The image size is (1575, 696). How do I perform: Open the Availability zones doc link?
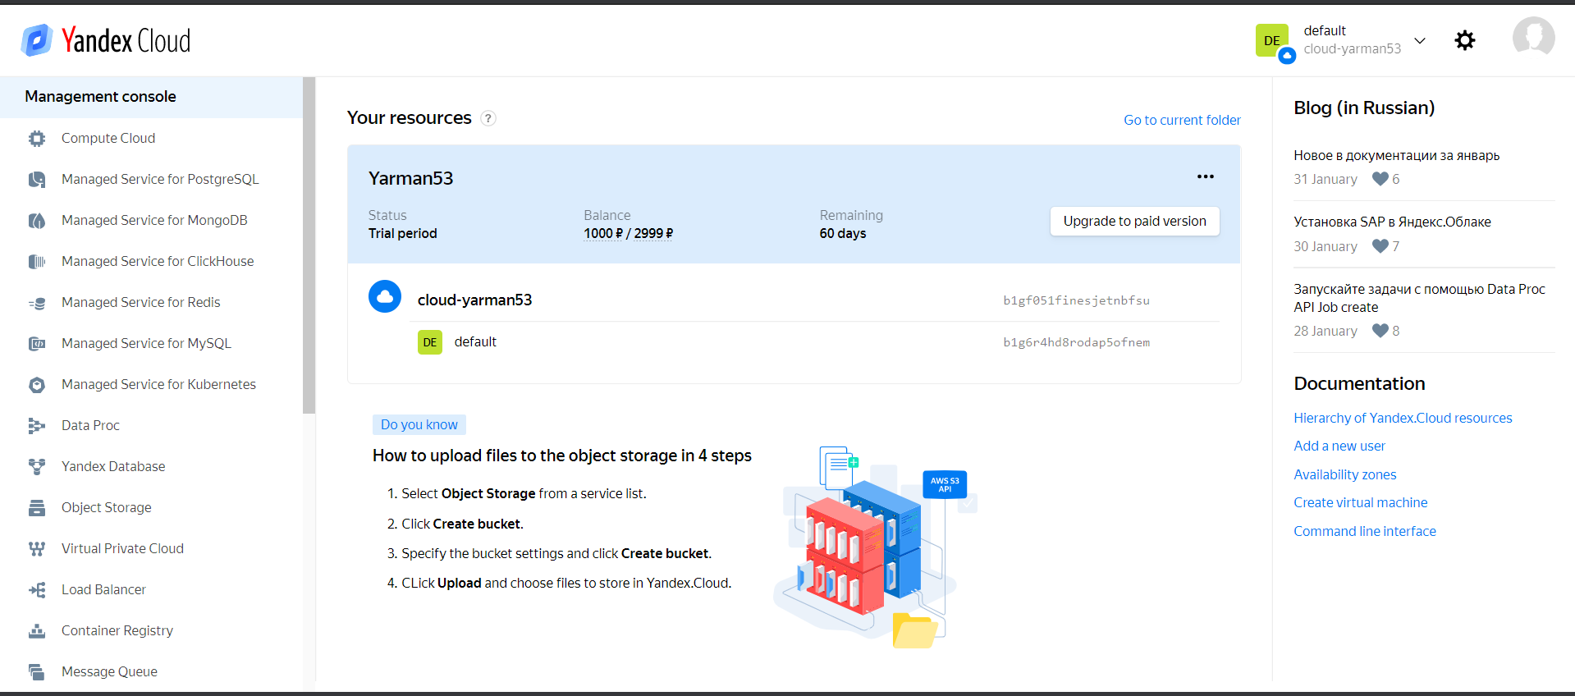coord(1344,474)
